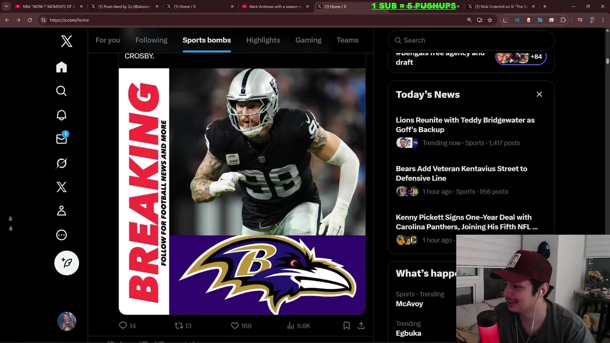Screen dimensions: 610x343
Task: Bookmark the Breaking post
Action: tap(346, 326)
